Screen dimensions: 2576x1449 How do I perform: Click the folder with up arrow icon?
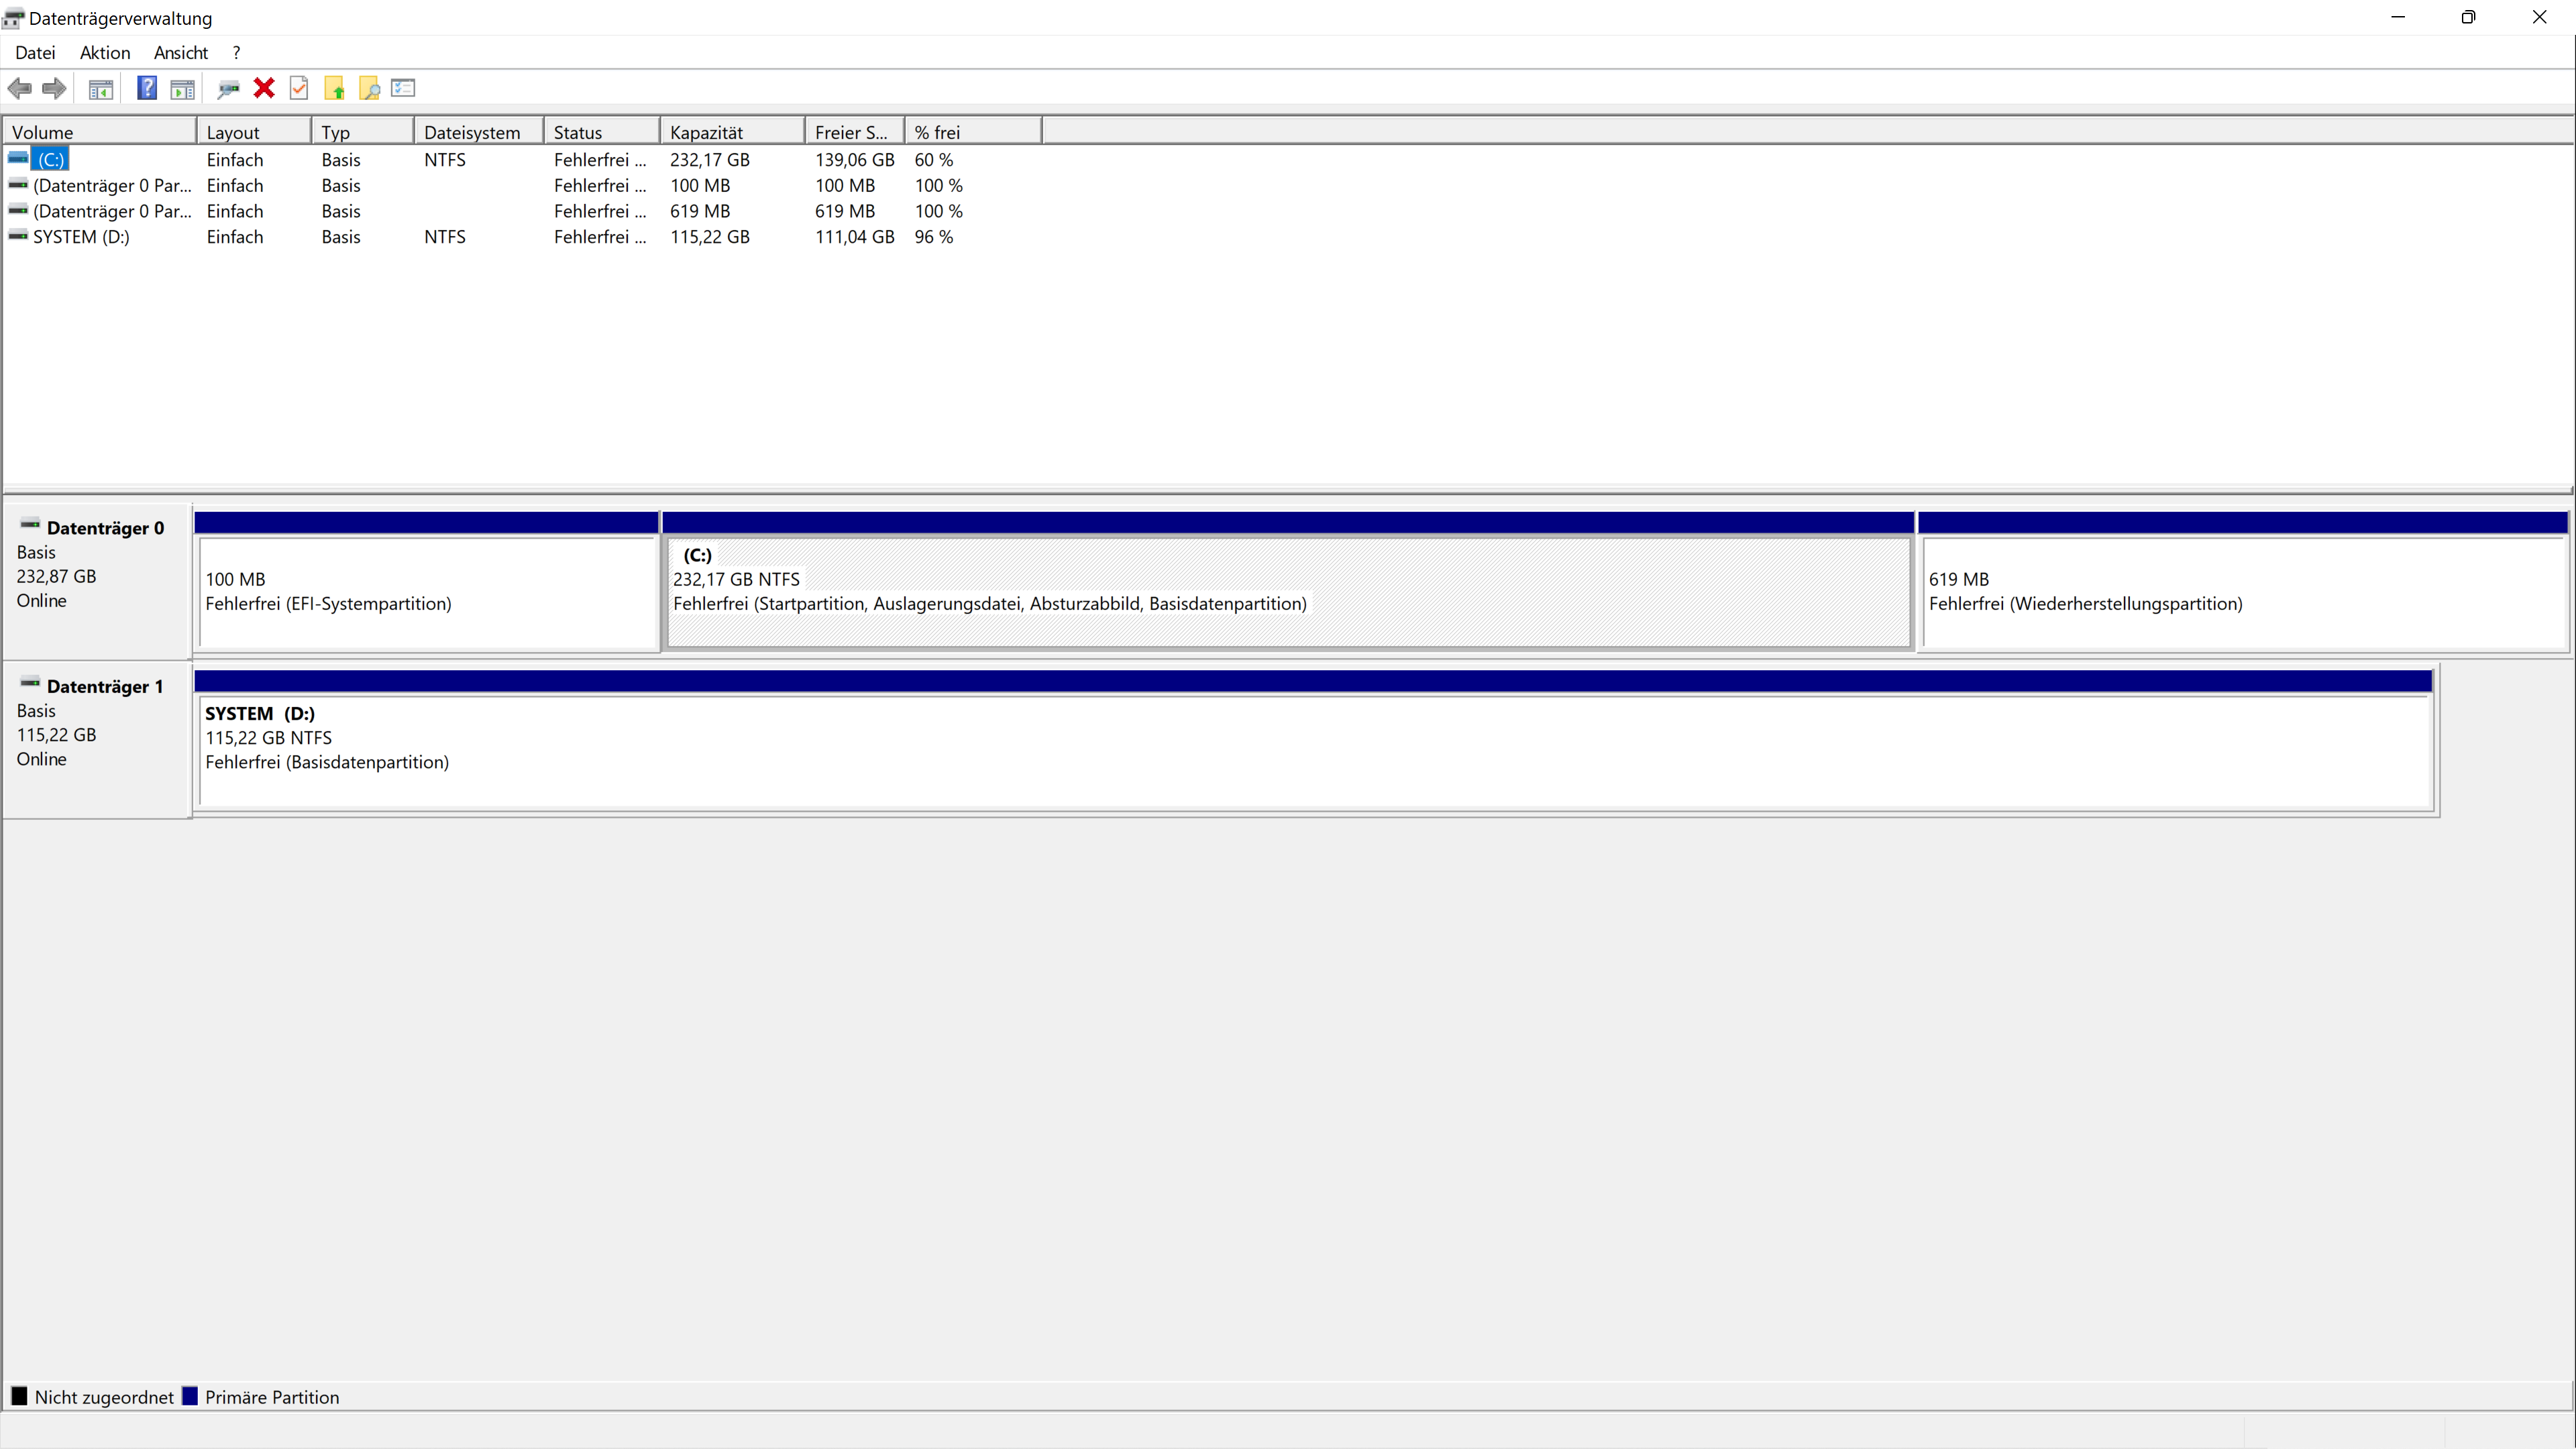point(335,88)
